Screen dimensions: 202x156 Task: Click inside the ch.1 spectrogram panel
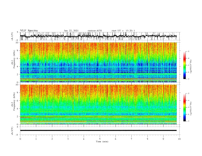[x=98, y=62]
